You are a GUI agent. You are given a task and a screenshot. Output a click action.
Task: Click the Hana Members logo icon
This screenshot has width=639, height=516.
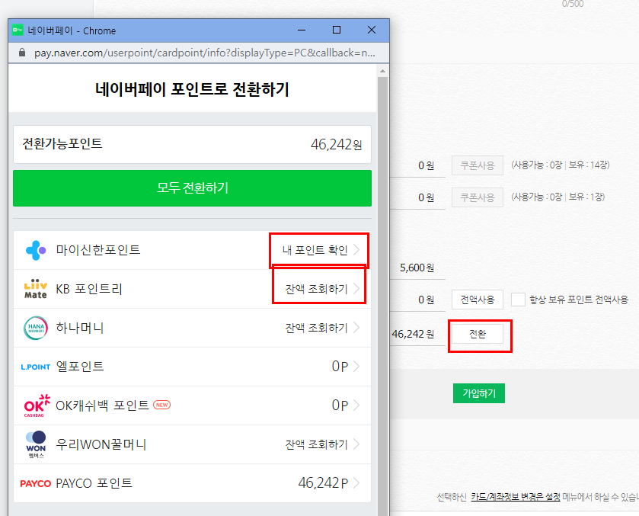click(x=36, y=328)
